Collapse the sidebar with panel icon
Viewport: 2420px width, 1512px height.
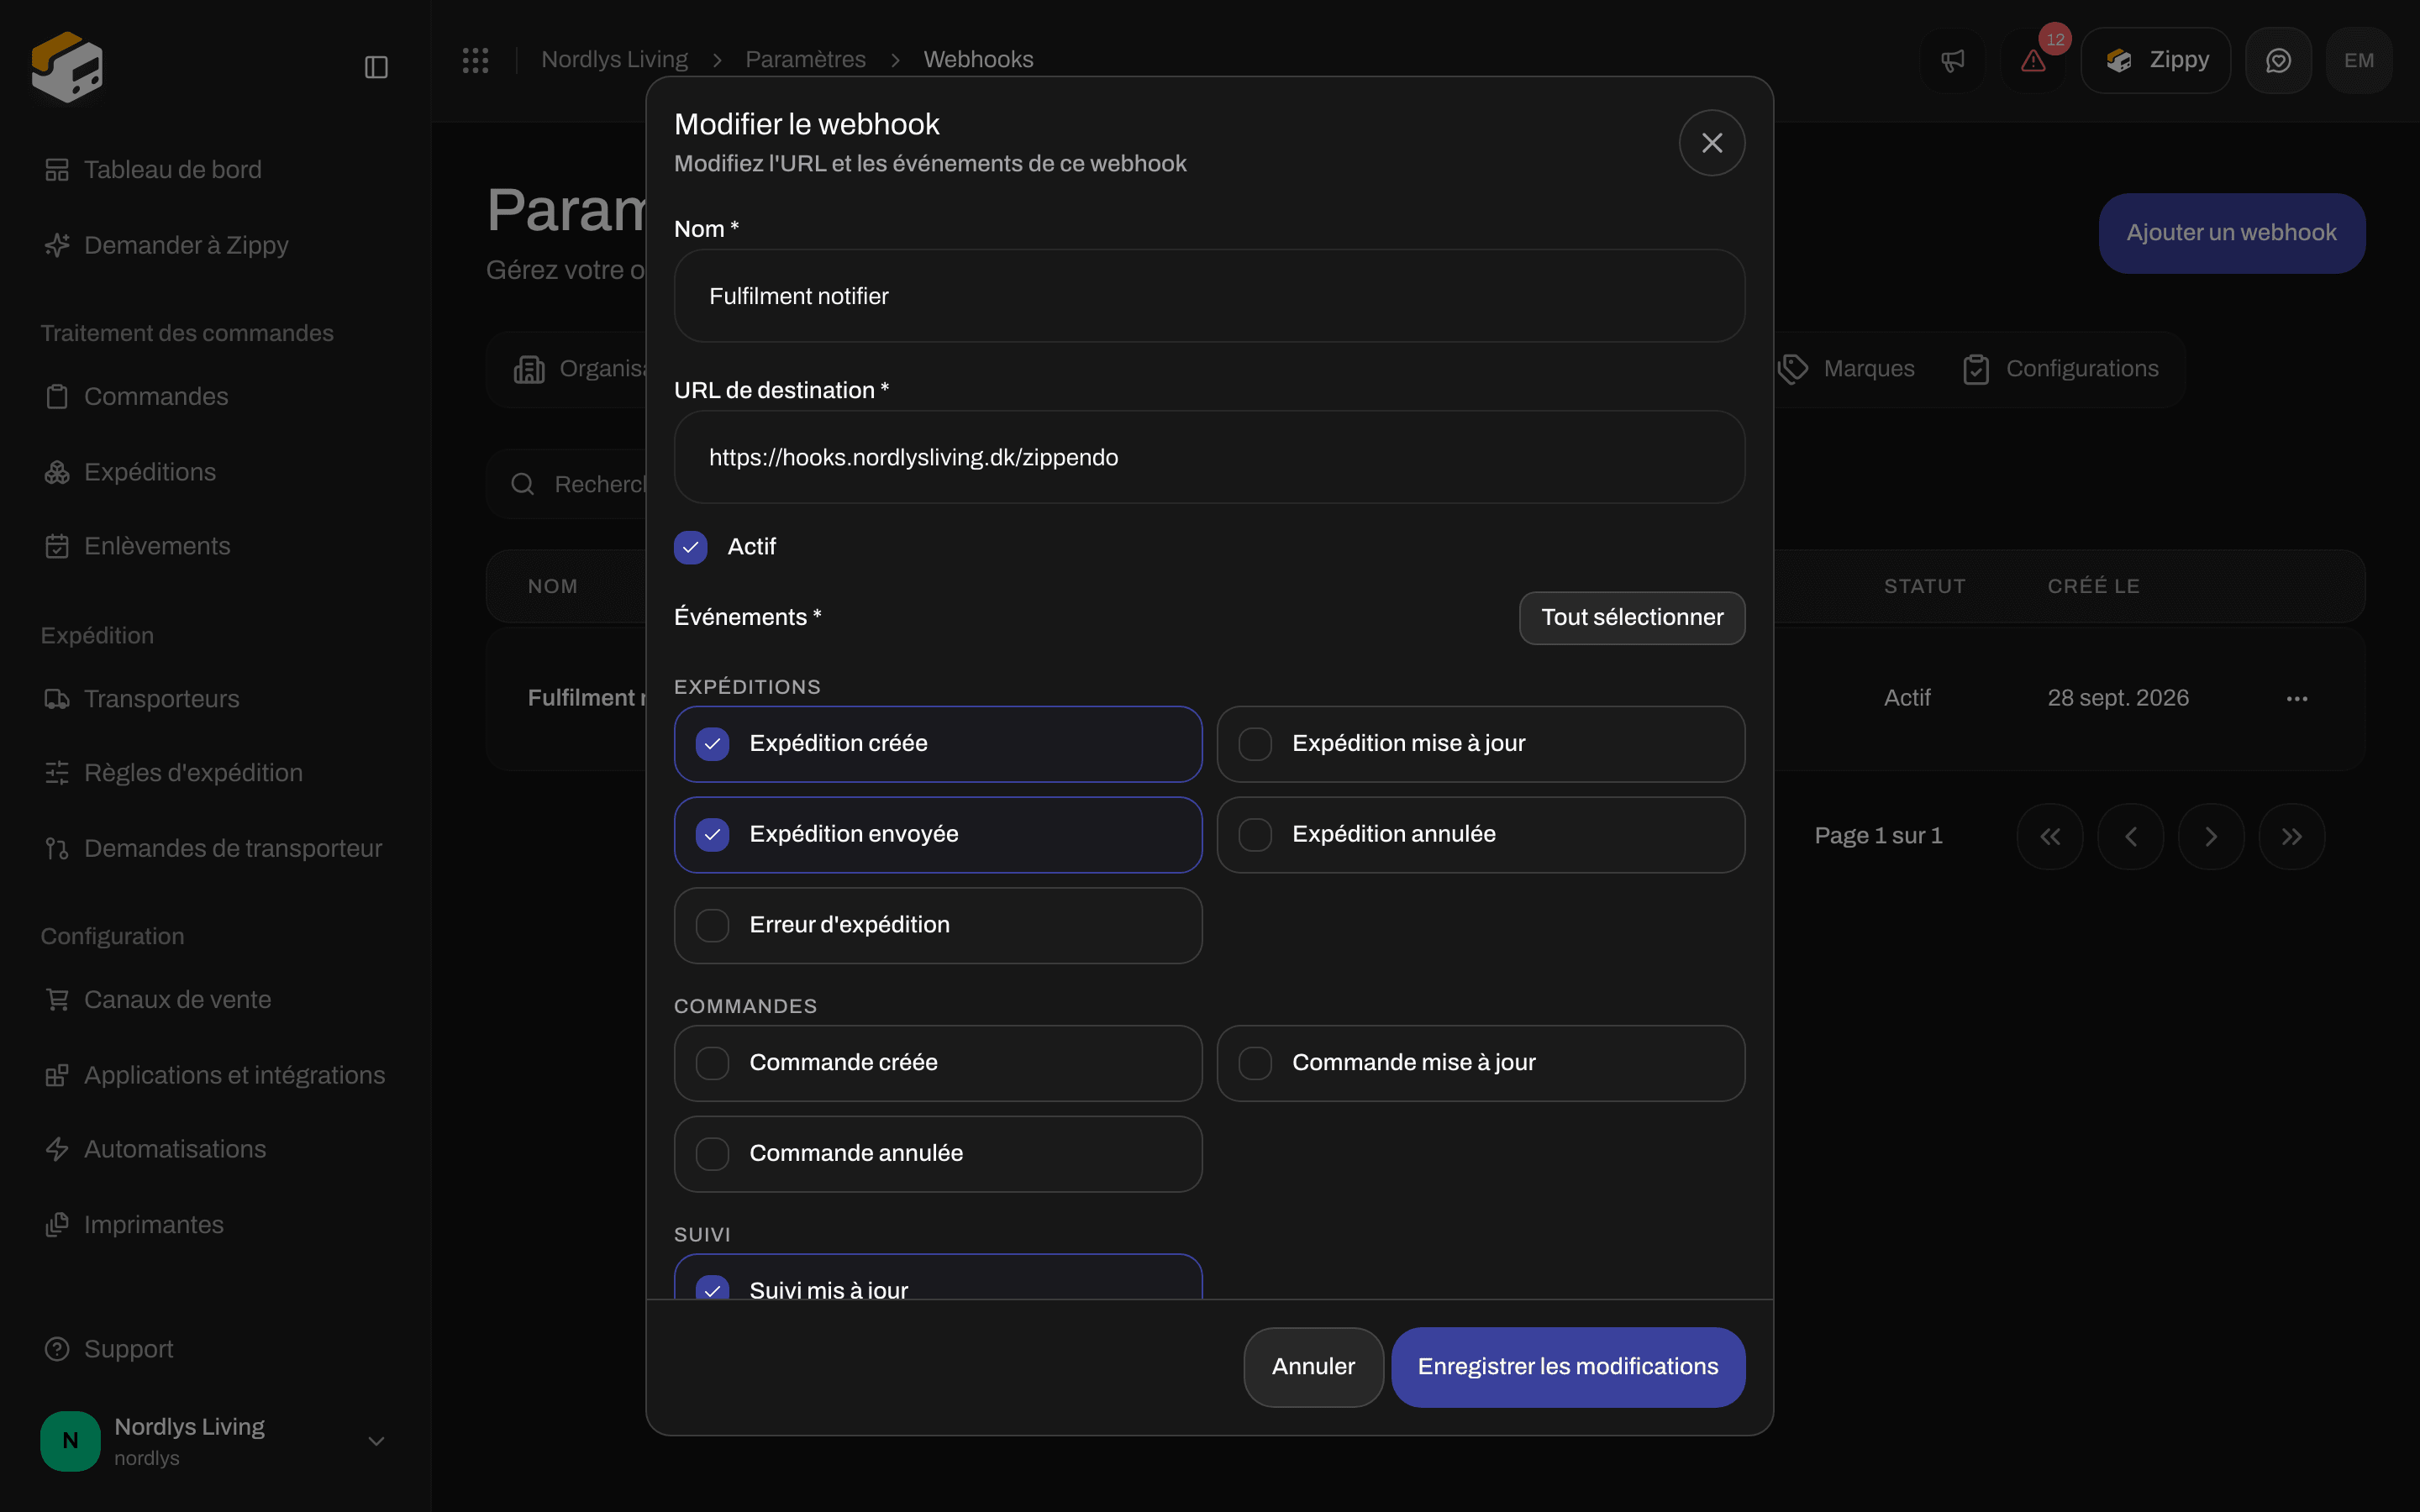(376, 67)
